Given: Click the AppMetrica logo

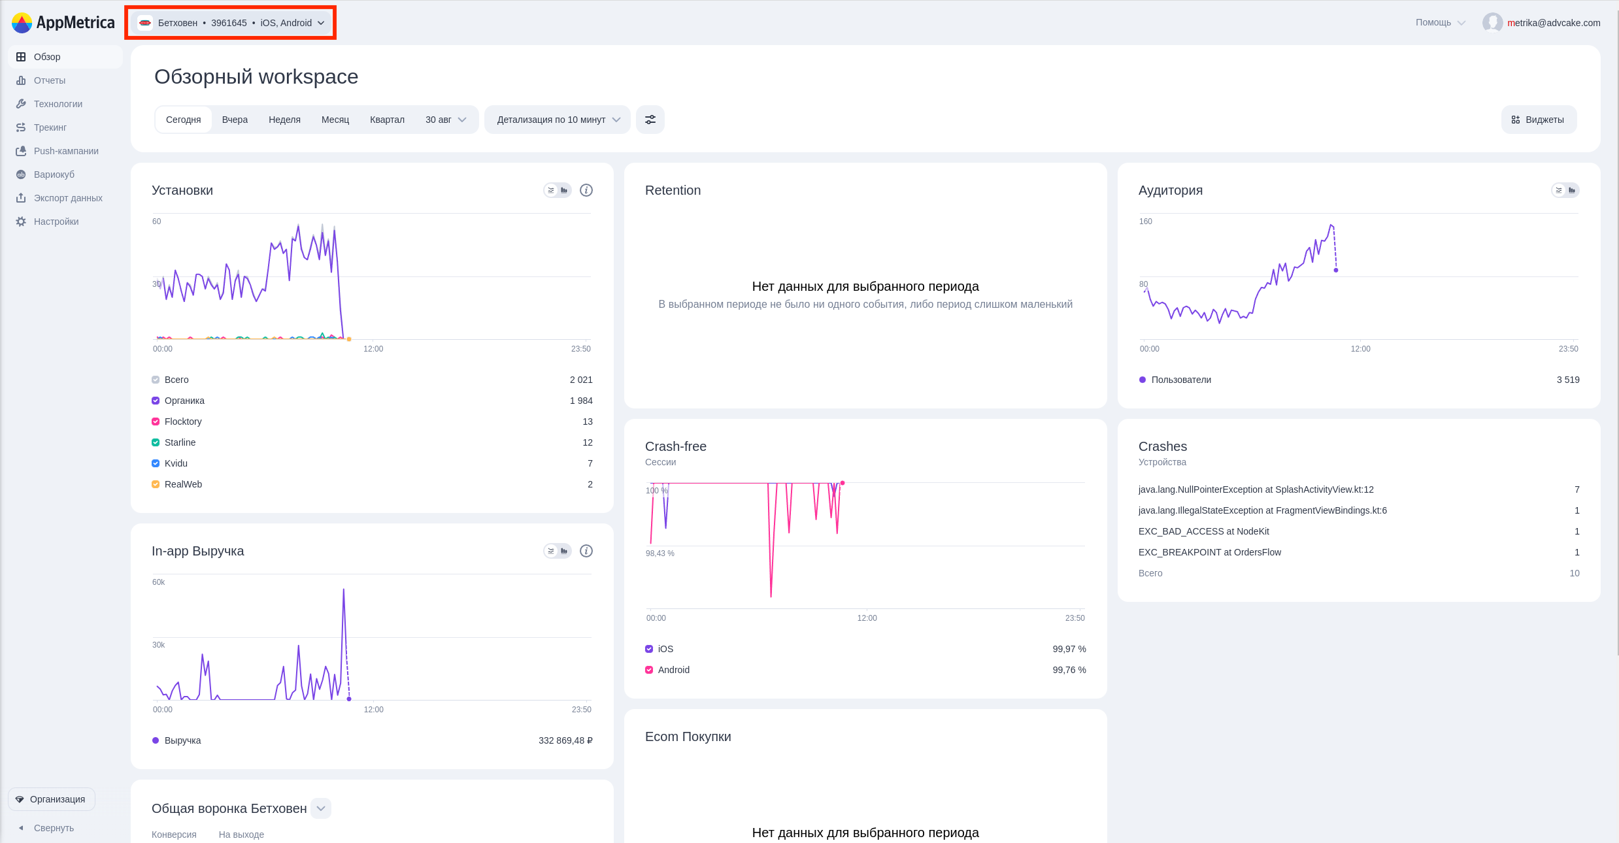Looking at the screenshot, I should coord(63,23).
